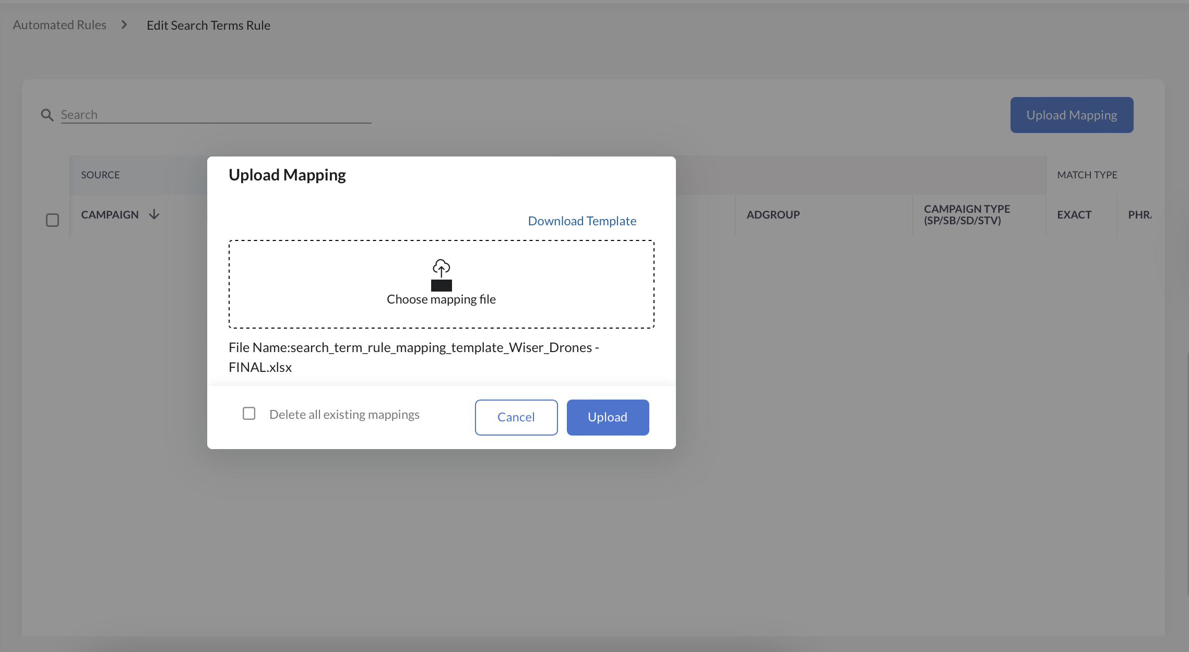Click the CAMPAIGN TYPE column header
Screen dimensions: 1189x652
pyautogui.click(x=967, y=214)
